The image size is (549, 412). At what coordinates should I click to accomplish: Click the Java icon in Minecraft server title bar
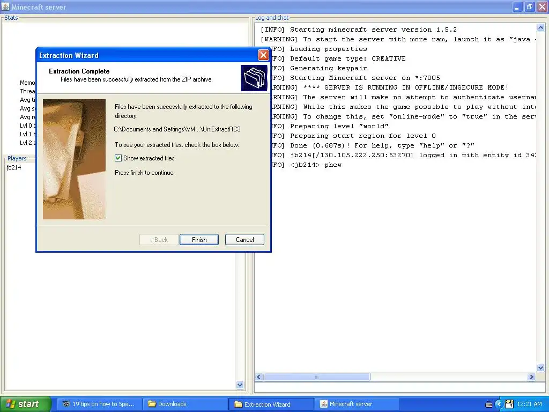[x=5, y=6]
